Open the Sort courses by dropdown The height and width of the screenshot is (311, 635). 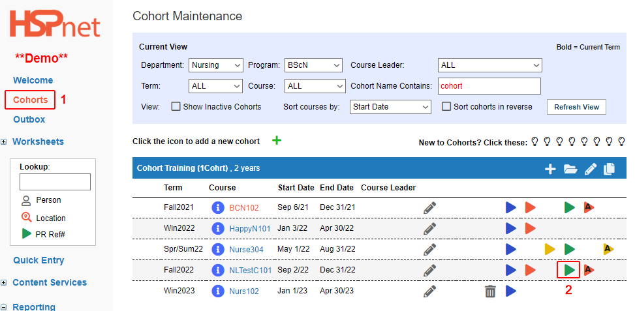[390, 107]
